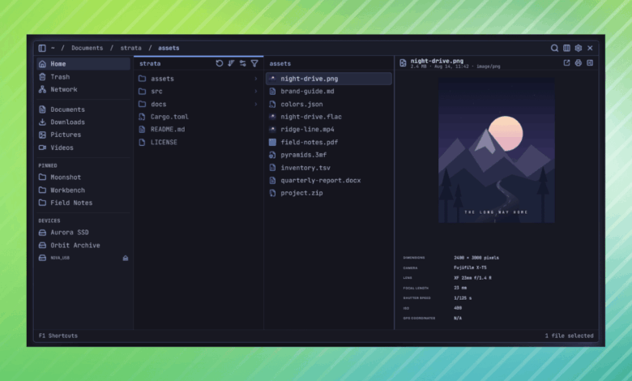The height and width of the screenshot is (381, 632).
Task: Select Cargo.toml file
Action: (199, 117)
